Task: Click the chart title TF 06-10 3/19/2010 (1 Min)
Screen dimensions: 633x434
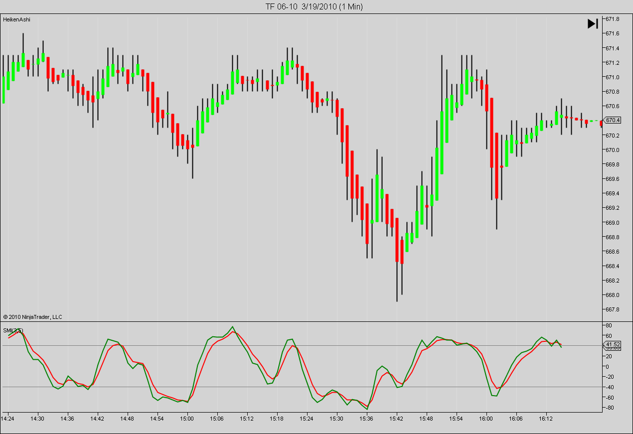Action: click(314, 6)
